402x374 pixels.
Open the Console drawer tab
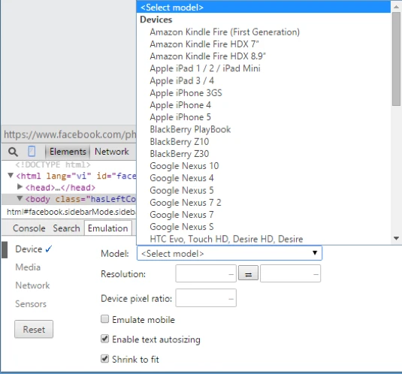[29, 228]
